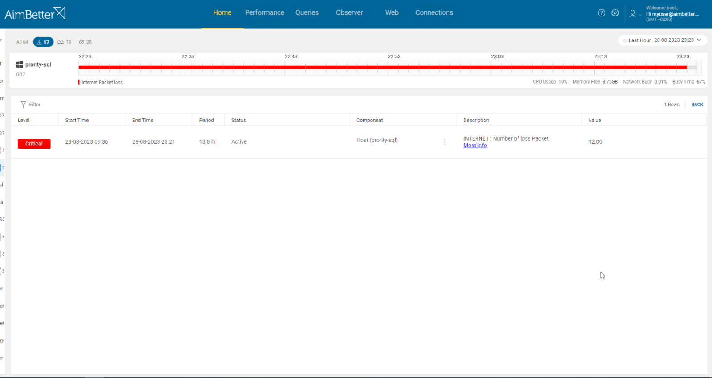Open the settings gear icon
This screenshot has width=712, height=378.
615,13
